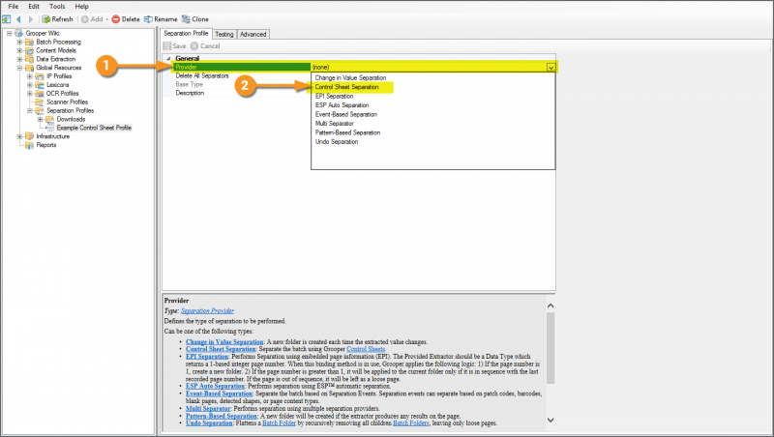Open the Edit menu
Screen dimensions: 774x437
pos(34,7)
